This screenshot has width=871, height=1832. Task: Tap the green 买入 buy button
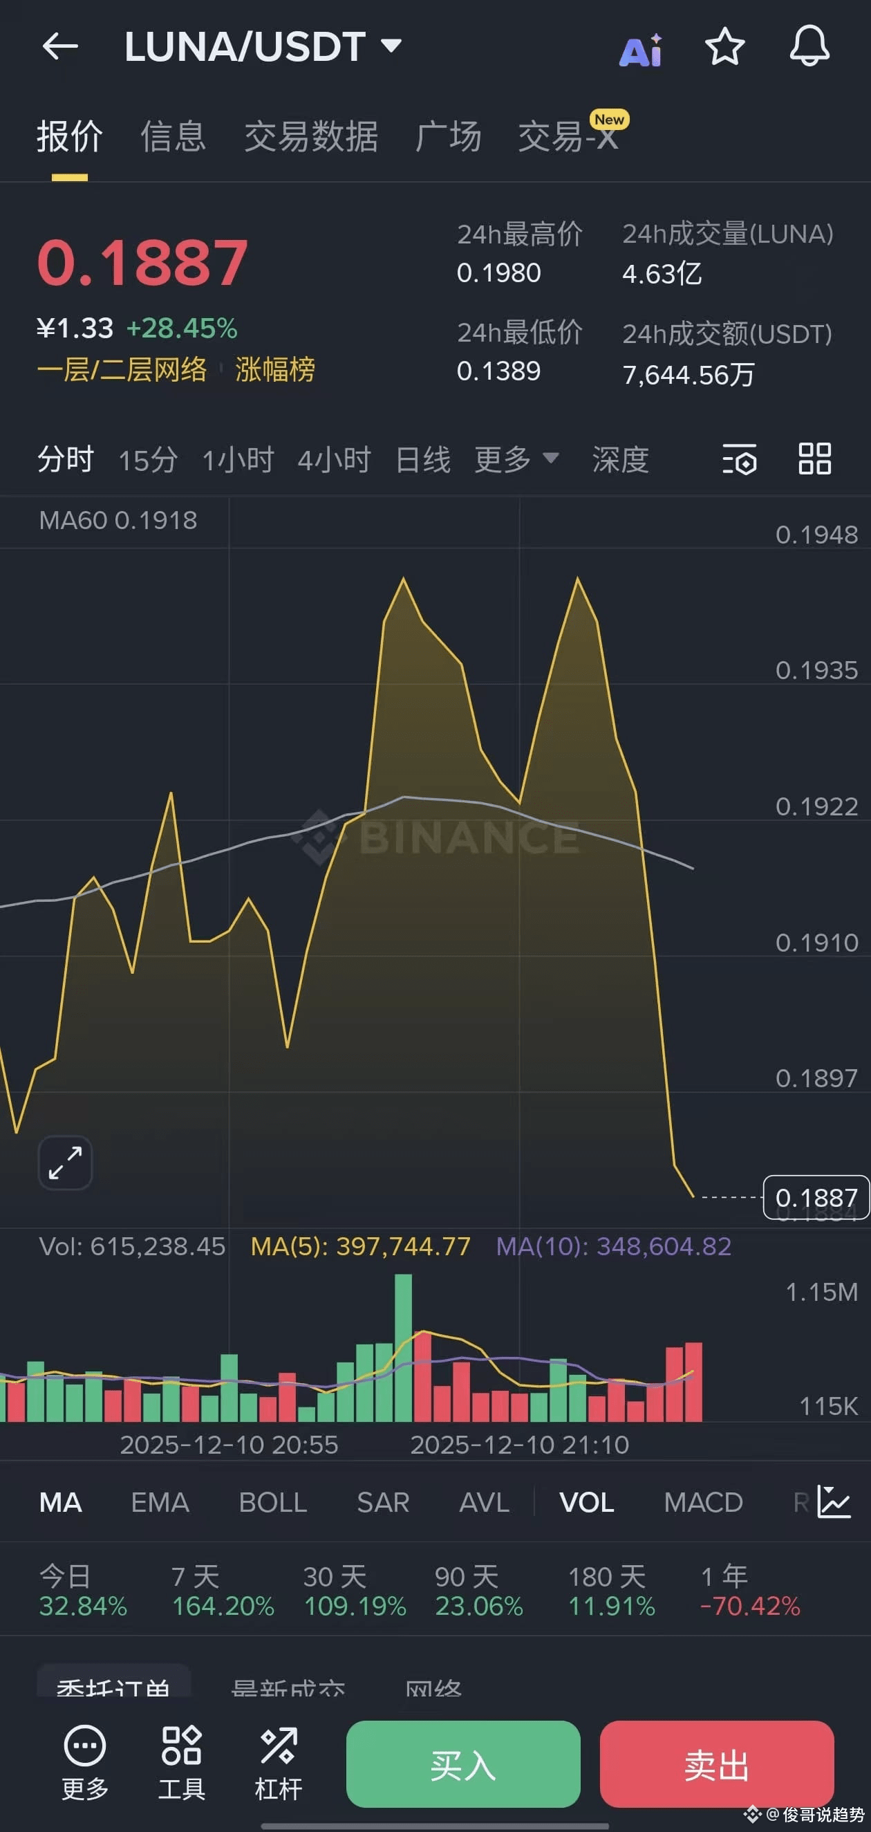(463, 1764)
